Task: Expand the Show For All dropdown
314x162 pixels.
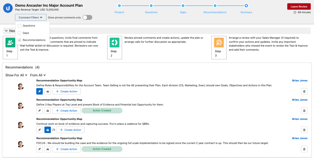Action: click(16, 75)
